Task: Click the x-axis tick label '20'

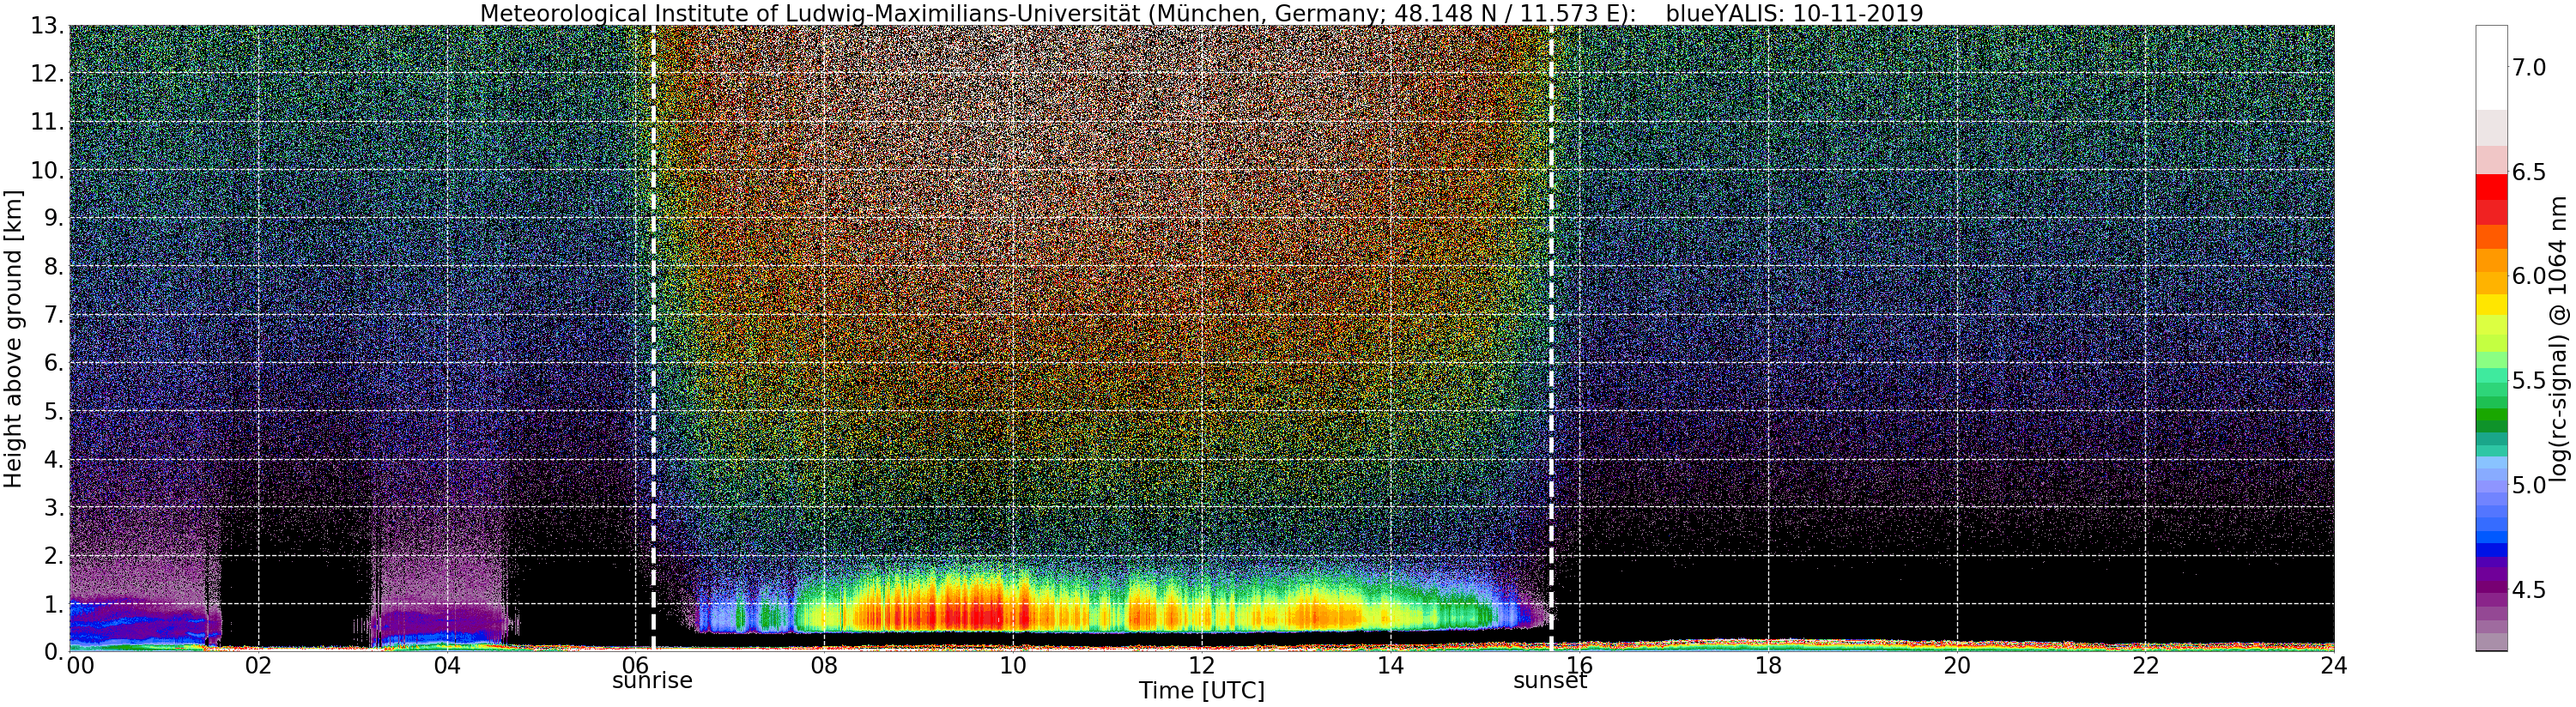Action: click(1956, 665)
